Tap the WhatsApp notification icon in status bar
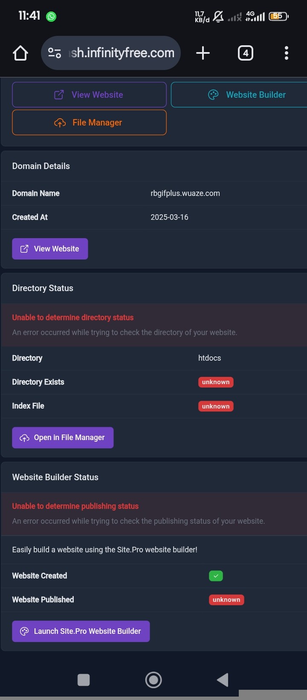 51,17
